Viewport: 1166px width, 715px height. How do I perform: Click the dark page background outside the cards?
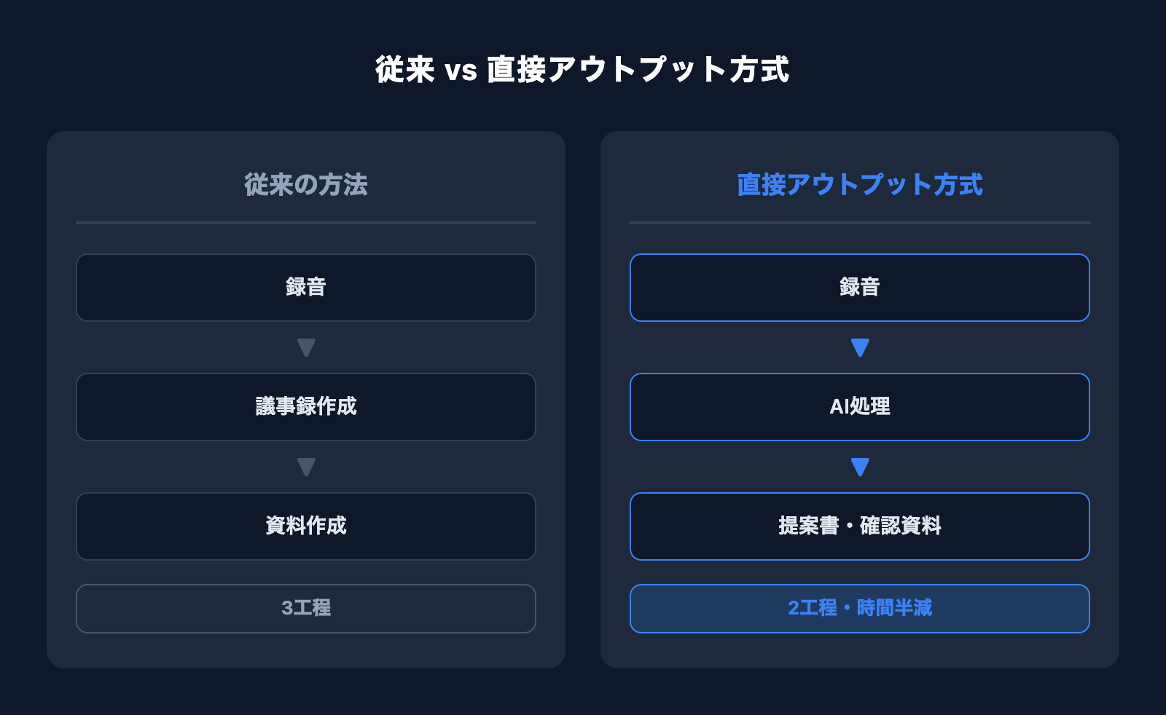[x=583, y=692]
